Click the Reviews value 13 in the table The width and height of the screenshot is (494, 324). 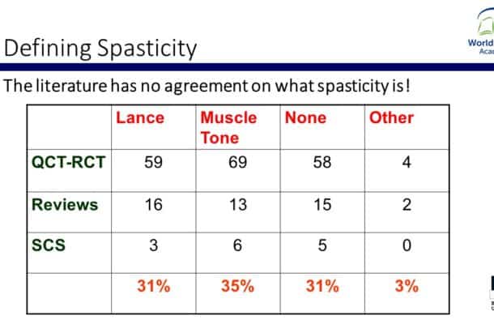[x=237, y=205]
